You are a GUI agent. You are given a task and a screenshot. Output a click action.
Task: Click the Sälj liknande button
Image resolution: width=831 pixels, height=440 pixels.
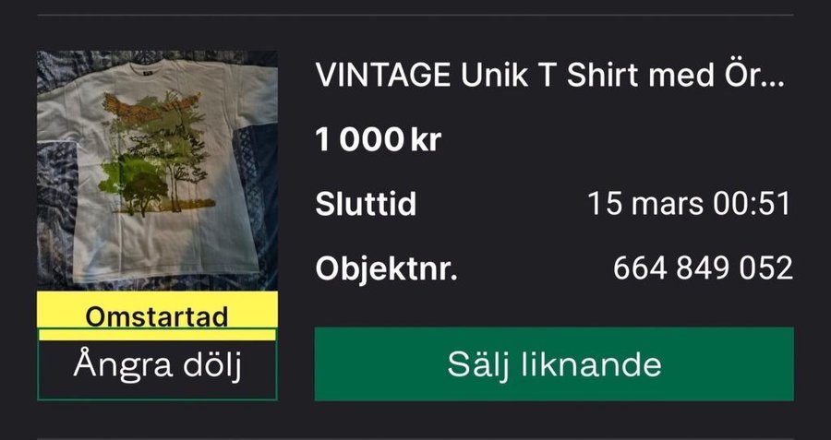pyautogui.click(x=554, y=363)
